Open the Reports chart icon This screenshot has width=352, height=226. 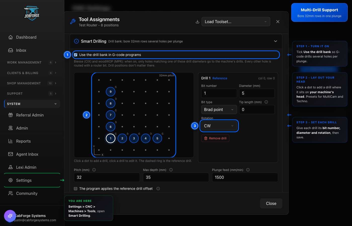pyautogui.click(x=11, y=141)
